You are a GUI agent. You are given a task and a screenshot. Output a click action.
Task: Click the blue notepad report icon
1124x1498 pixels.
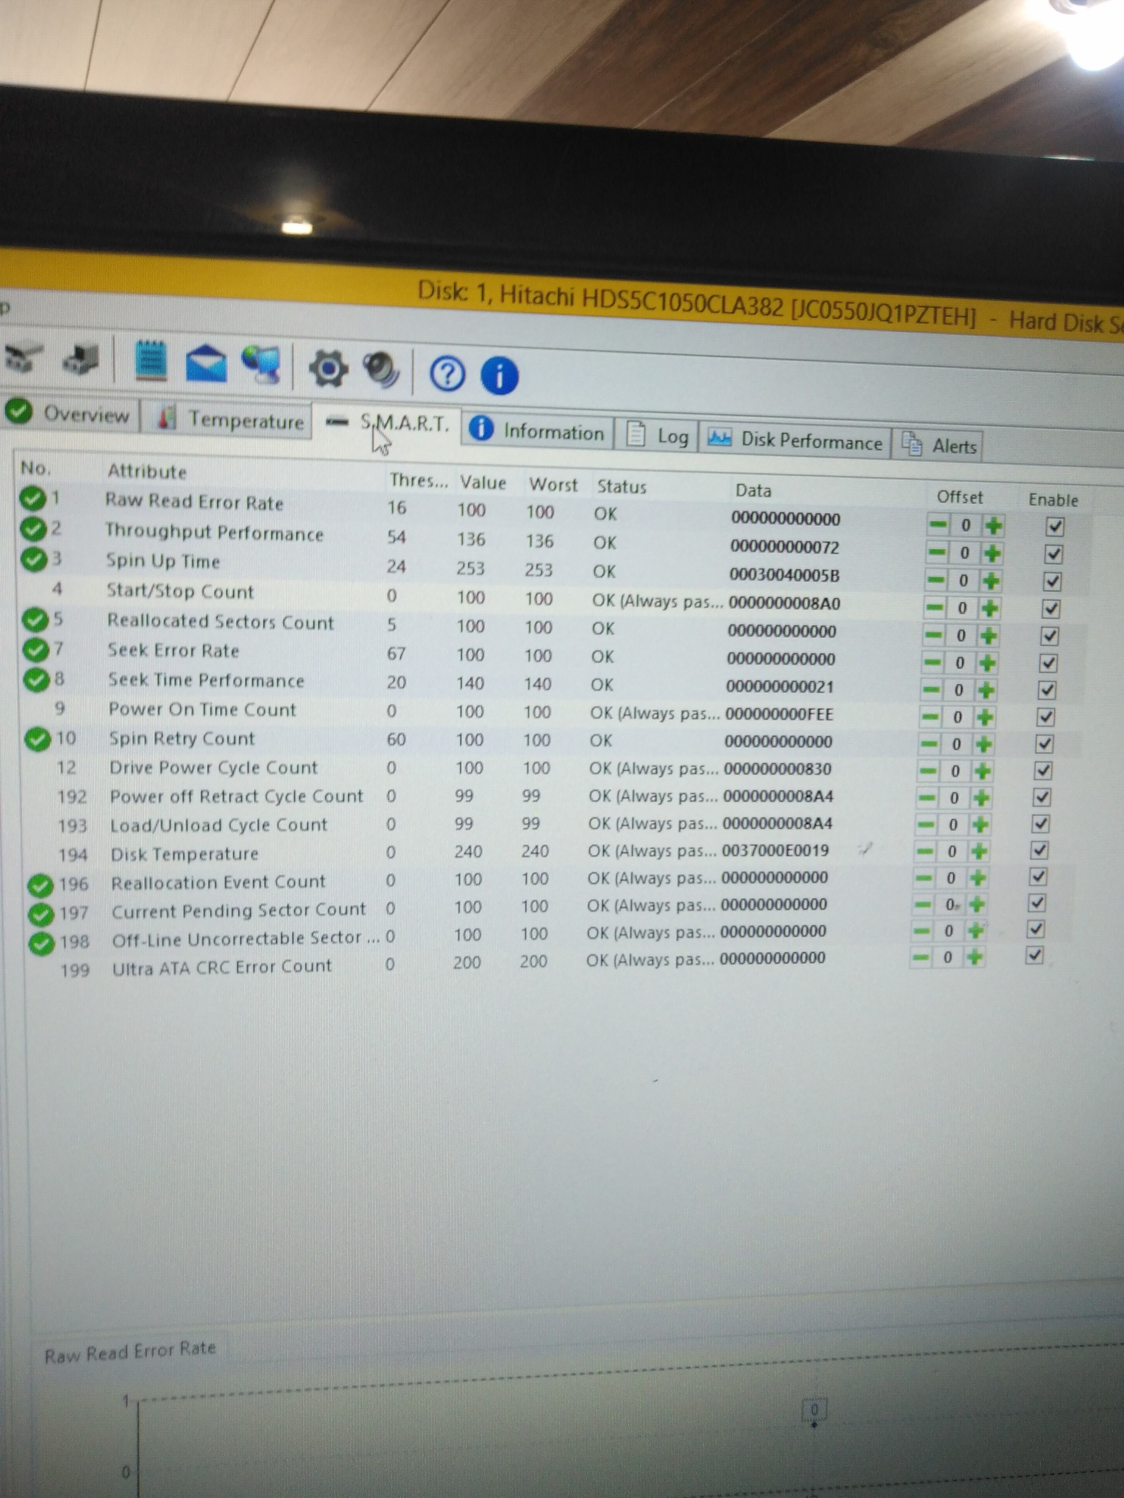point(150,361)
